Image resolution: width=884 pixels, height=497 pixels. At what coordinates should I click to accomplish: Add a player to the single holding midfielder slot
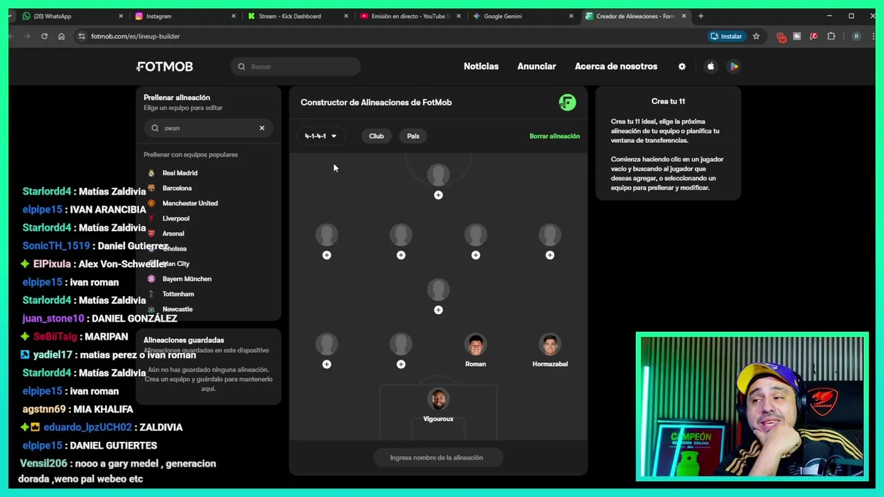tap(438, 310)
